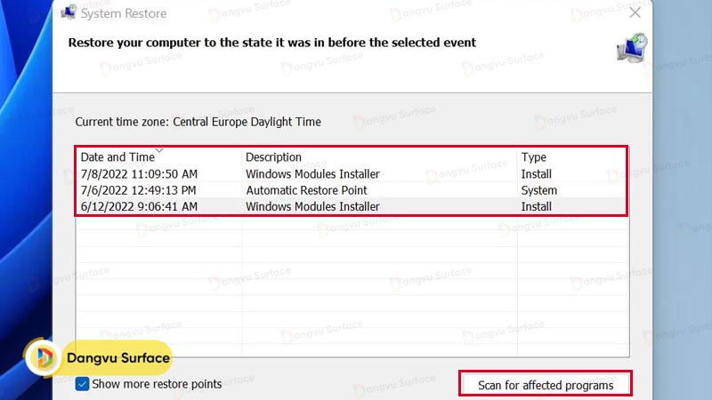Uncheck the Show more restore points checkbox

point(83,384)
